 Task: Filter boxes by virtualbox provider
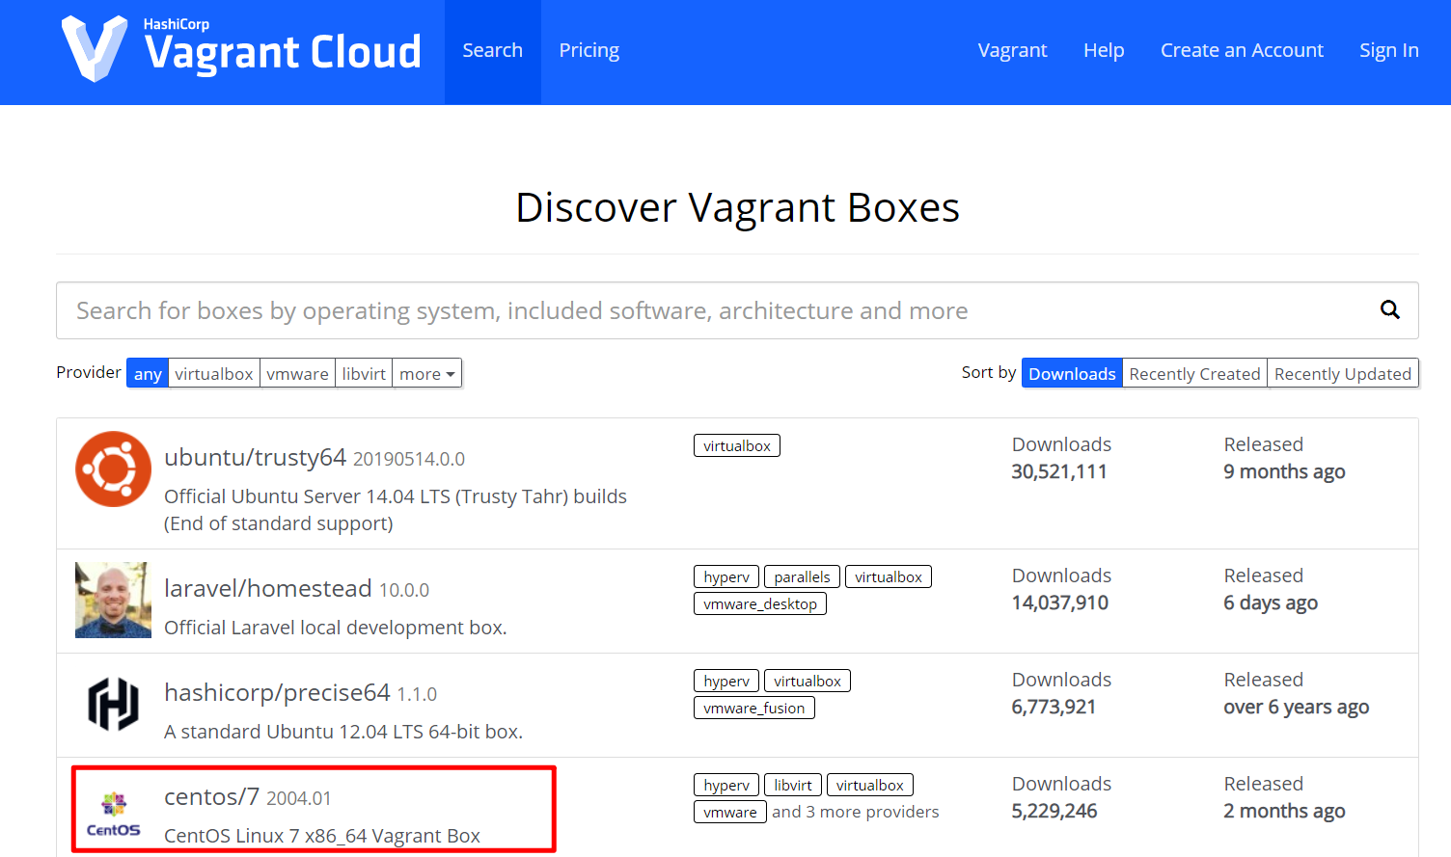click(x=214, y=373)
